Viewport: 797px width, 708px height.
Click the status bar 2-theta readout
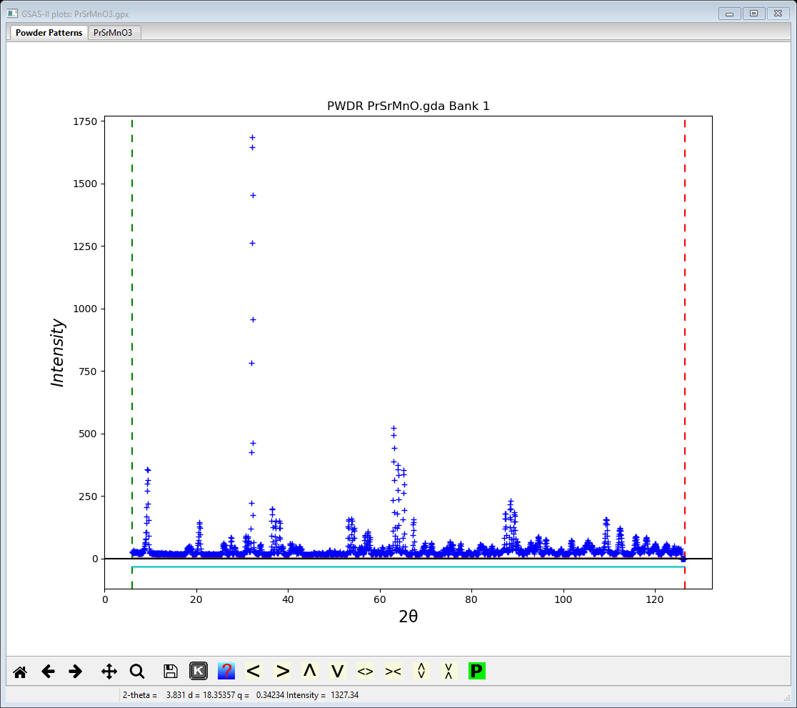coord(241,694)
